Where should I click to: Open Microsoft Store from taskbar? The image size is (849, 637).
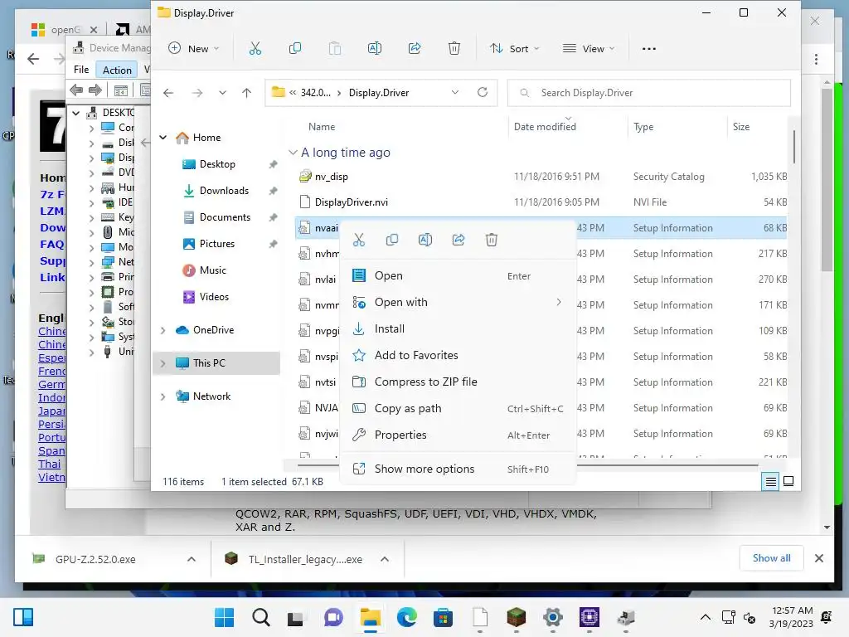(443, 617)
